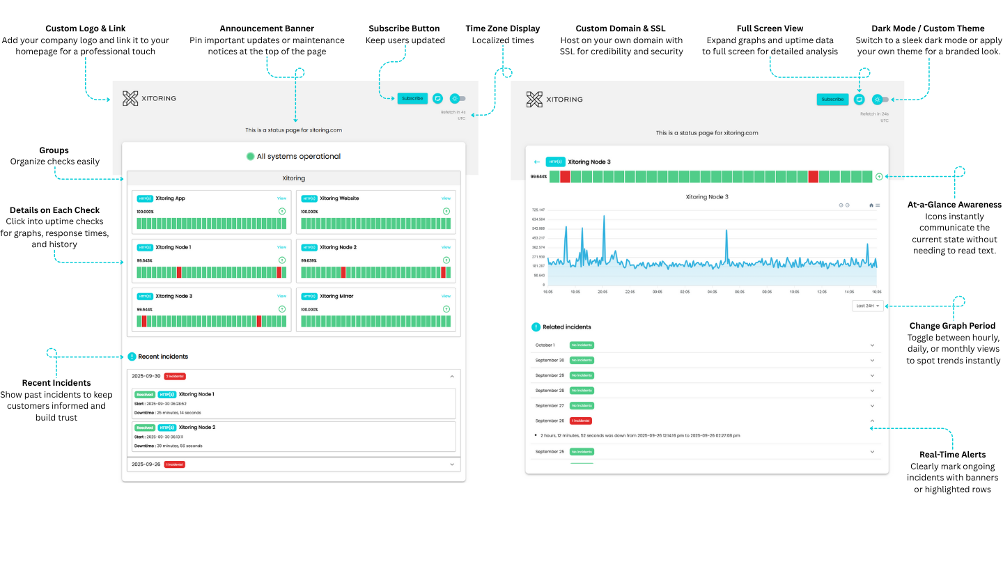Click the circled arrow next to Xitoring Node 3 uptime bar

(x=879, y=176)
